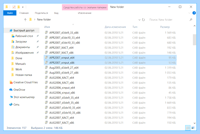Open the Work folder in the sidebar

tap(18, 69)
